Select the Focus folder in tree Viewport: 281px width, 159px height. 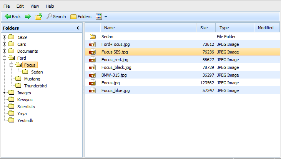click(30, 65)
